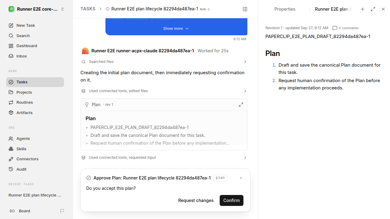Click the task title in the breadcrumb
390x219 pixels.
(155, 9)
